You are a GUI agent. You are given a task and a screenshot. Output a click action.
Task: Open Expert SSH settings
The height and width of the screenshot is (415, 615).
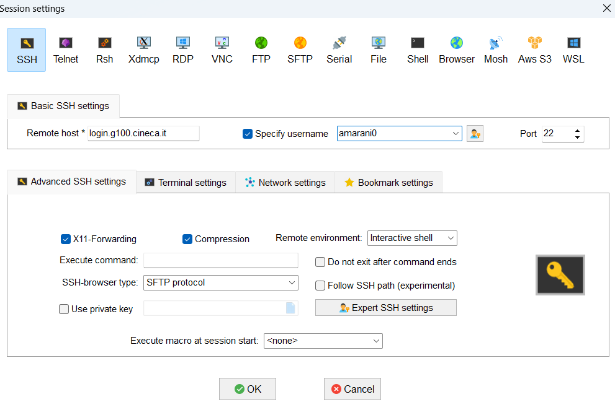coord(386,308)
